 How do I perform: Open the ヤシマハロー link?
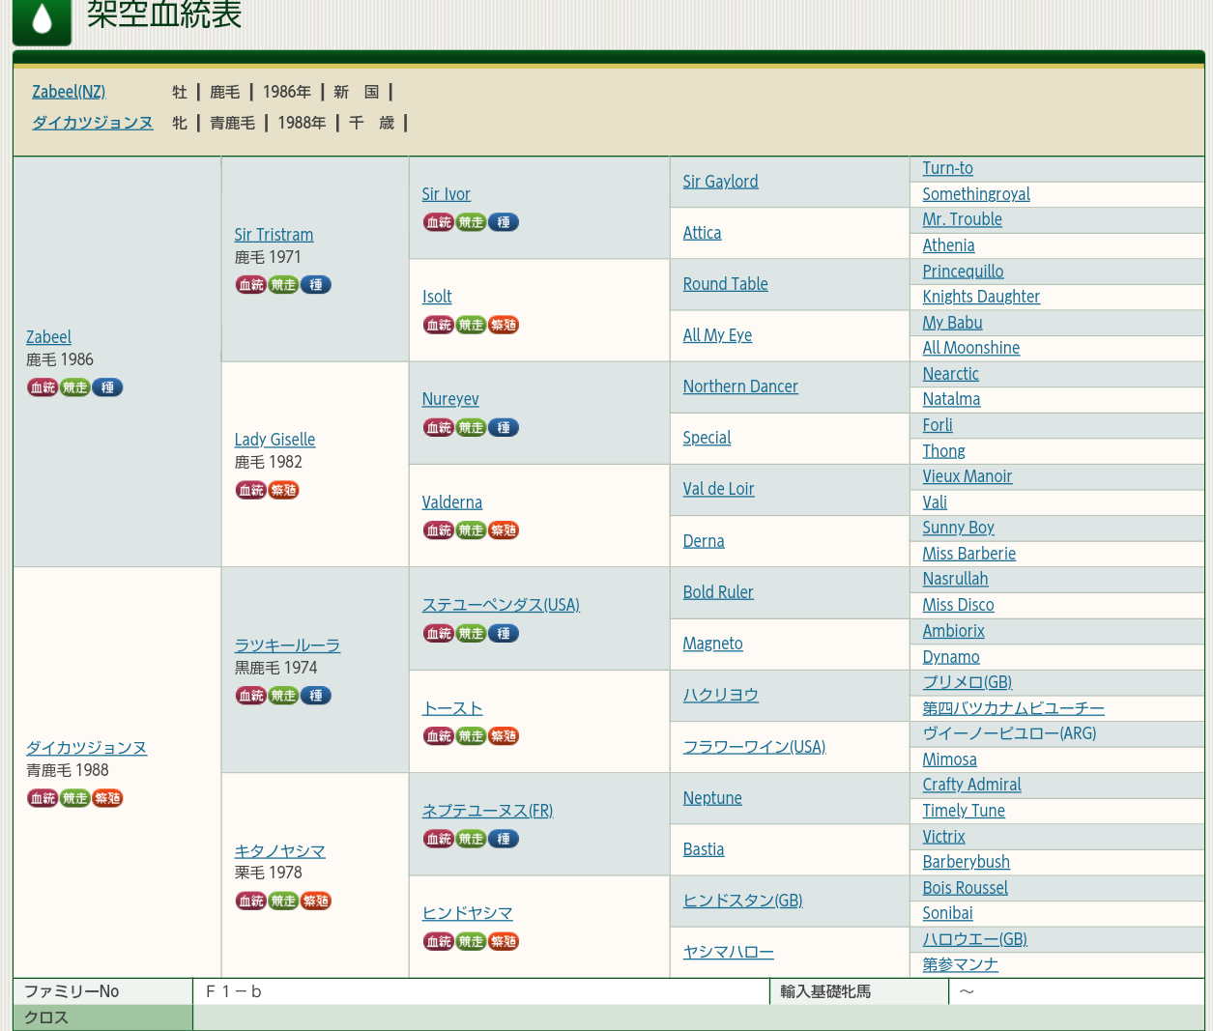[x=728, y=952]
